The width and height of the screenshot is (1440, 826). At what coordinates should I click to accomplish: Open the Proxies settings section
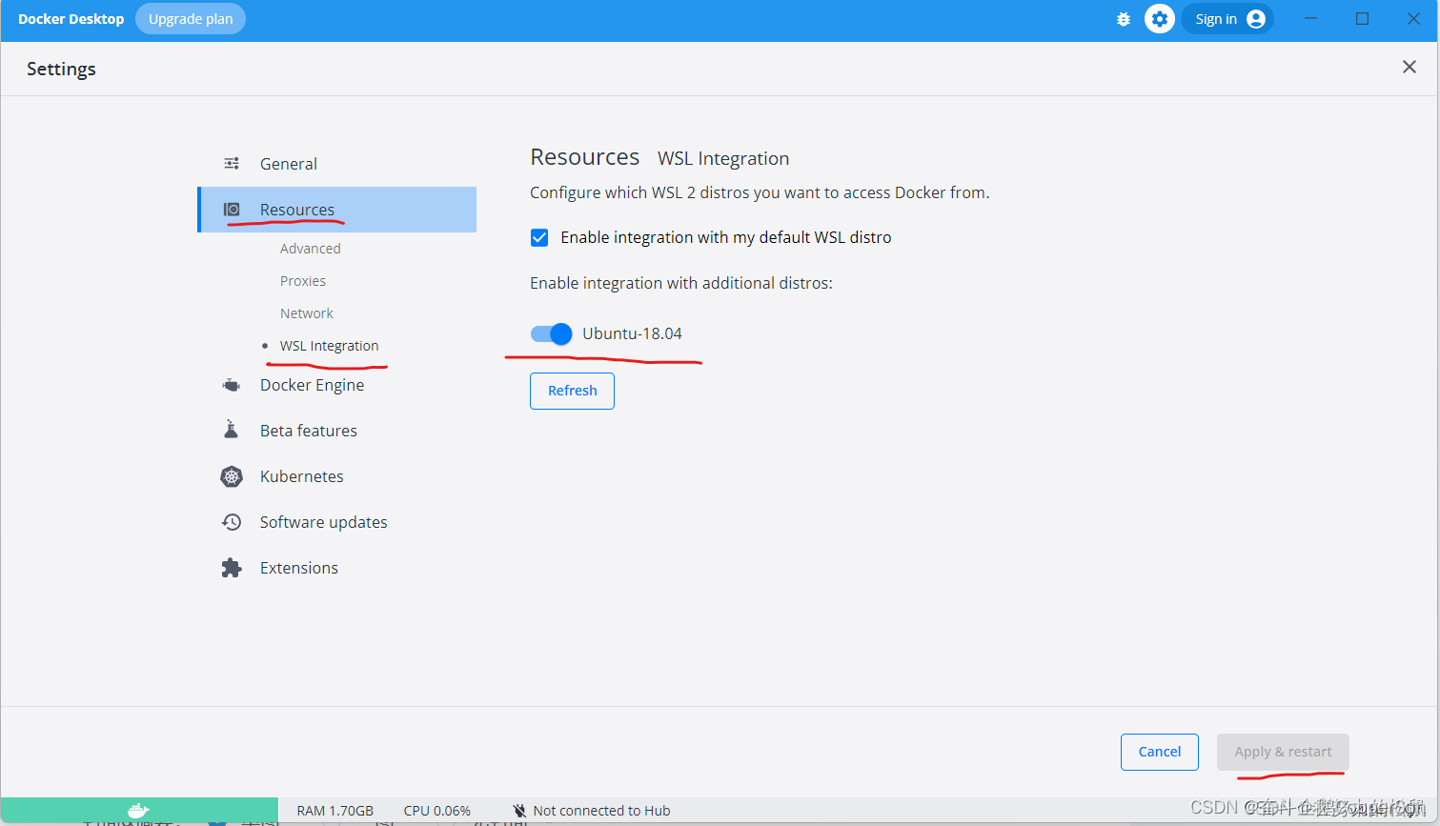click(302, 280)
